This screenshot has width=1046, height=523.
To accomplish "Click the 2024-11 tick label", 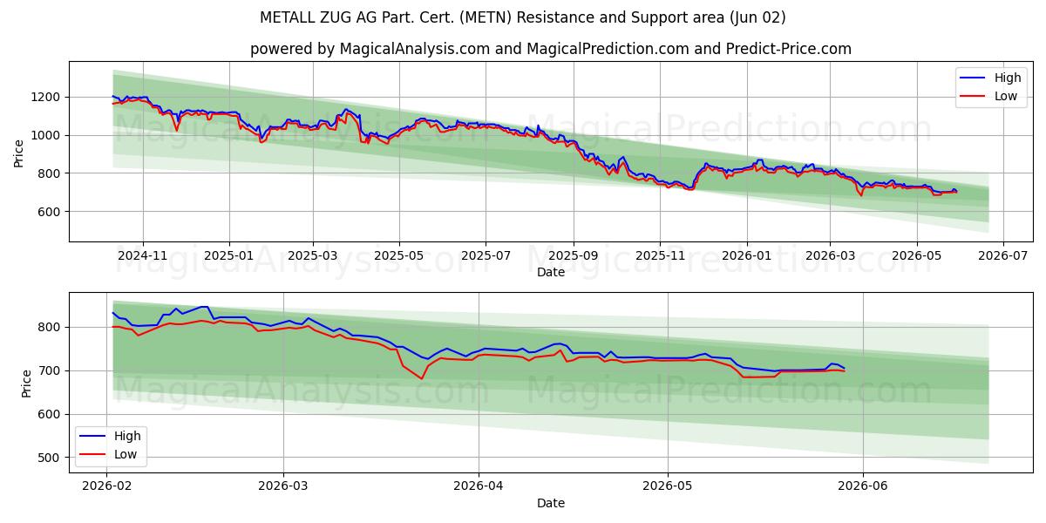I will [x=143, y=255].
